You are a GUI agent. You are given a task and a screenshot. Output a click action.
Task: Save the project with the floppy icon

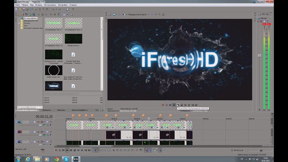[24, 9]
